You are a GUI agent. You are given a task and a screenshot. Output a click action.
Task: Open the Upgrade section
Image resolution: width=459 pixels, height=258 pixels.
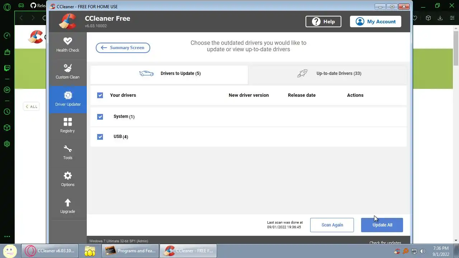(x=67, y=206)
